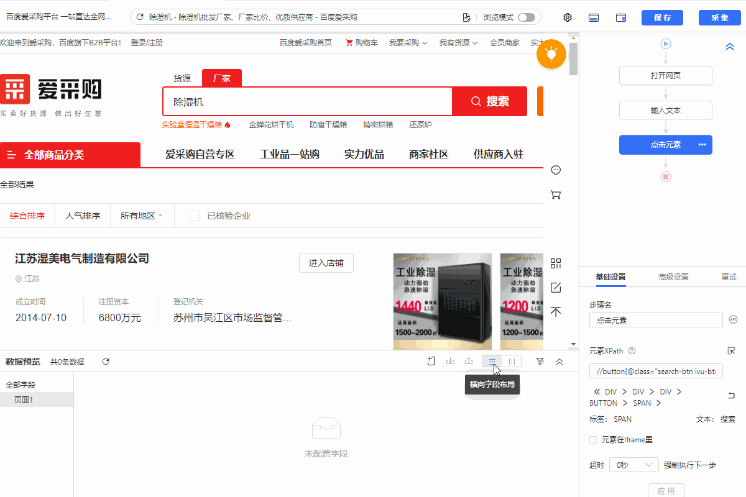746x497 pixels.
Task: Select 全部字段 in field tree
Action: pyautogui.click(x=21, y=385)
